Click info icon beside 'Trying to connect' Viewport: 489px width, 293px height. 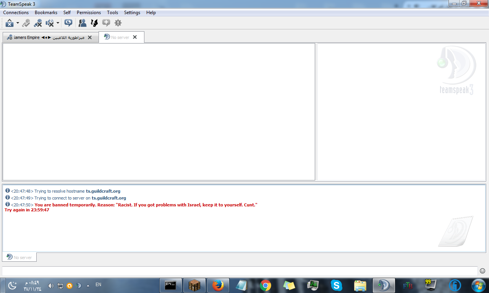(8, 197)
